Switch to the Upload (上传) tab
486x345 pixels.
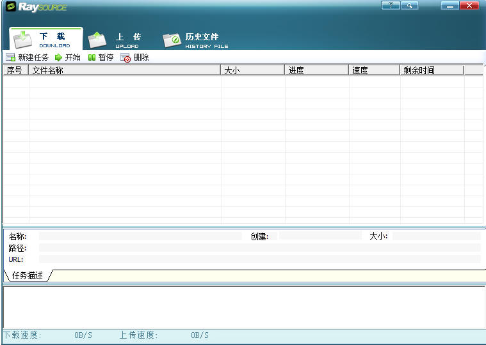point(127,40)
